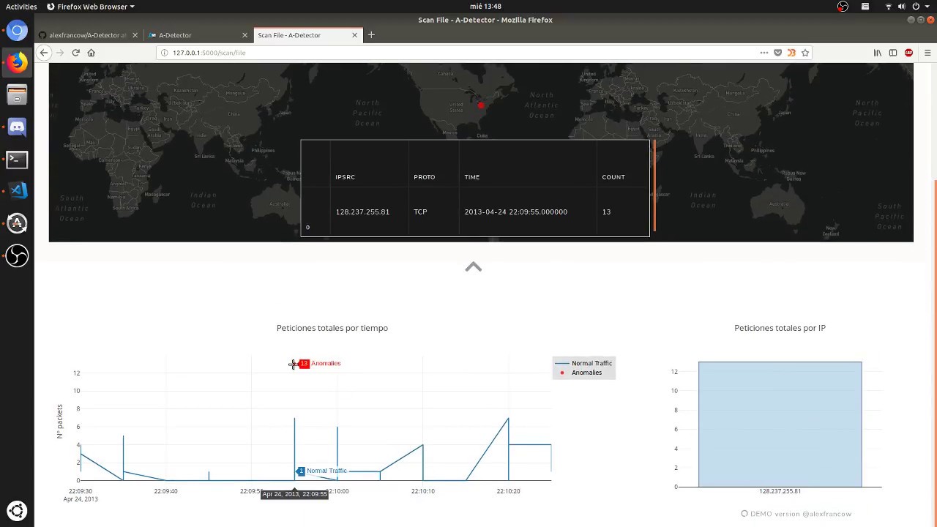Go back to the previous page

tap(44, 53)
